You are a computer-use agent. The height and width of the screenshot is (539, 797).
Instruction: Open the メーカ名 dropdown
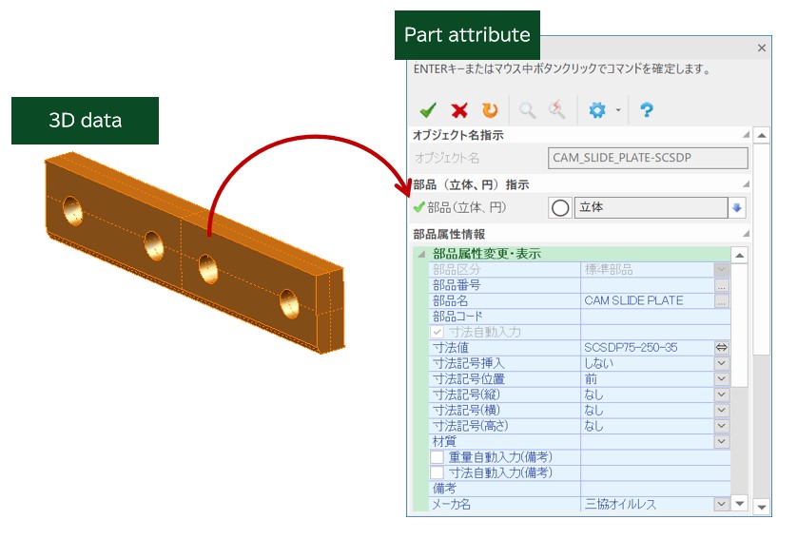pos(722,504)
